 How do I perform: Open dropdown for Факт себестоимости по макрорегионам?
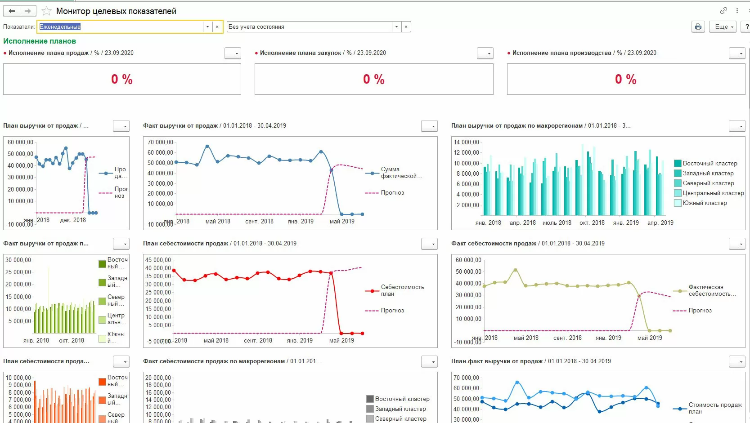click(x=429, y=361)
